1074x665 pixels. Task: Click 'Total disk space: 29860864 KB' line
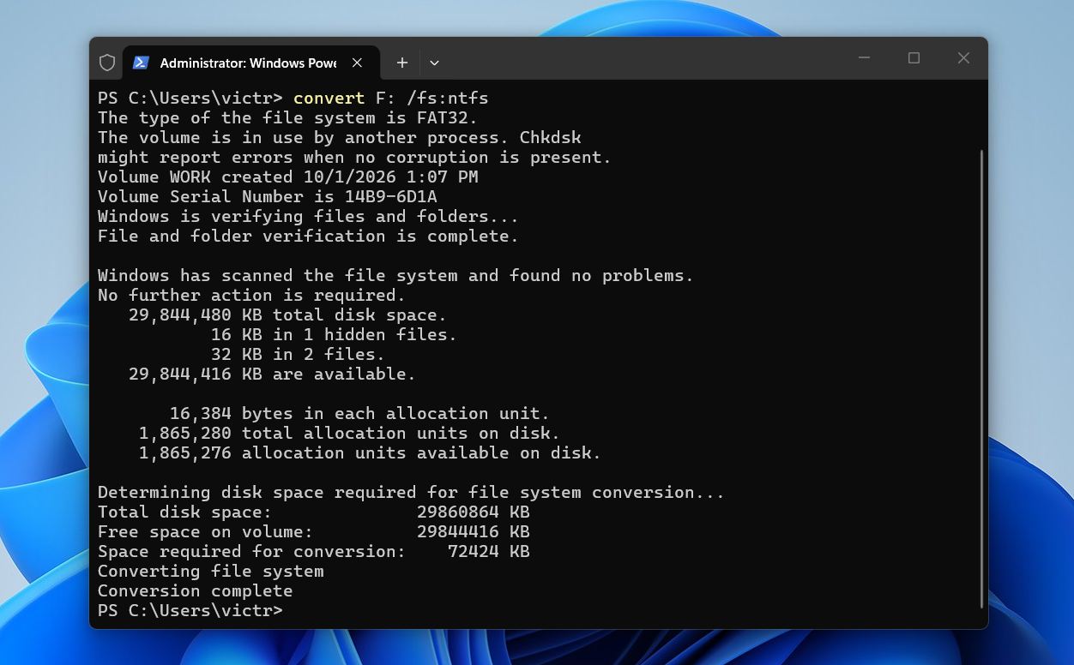tap(313, 512)
